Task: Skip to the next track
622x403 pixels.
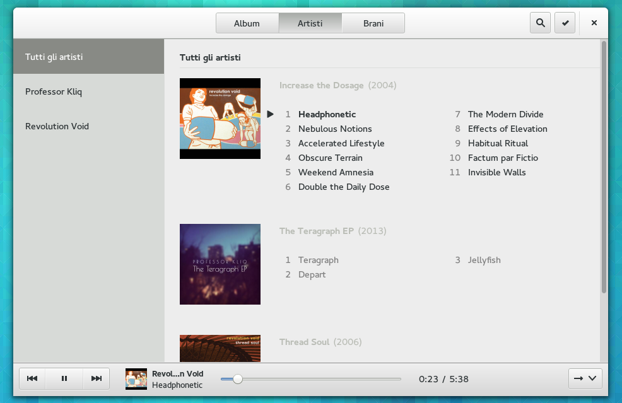Action: click(97, 378)
